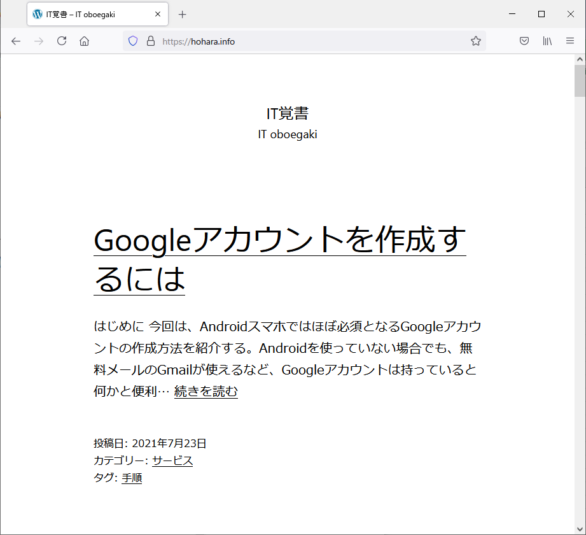Maximize the browser window

pos(541,14)
